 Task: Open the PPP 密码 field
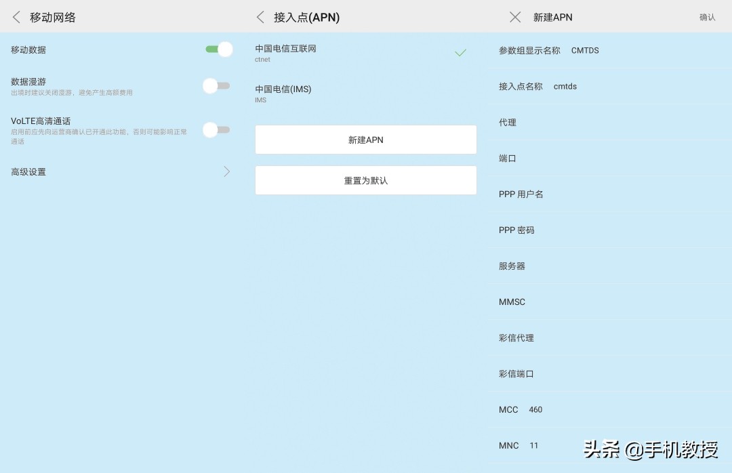[610, 230]
